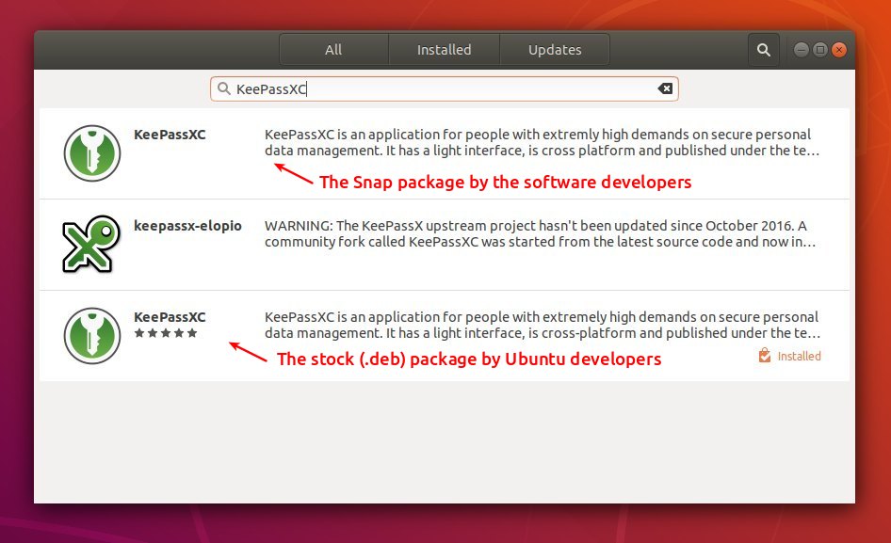Switch to the Installed tab
This screenshot has height=543, width=891.
(444, 50)
